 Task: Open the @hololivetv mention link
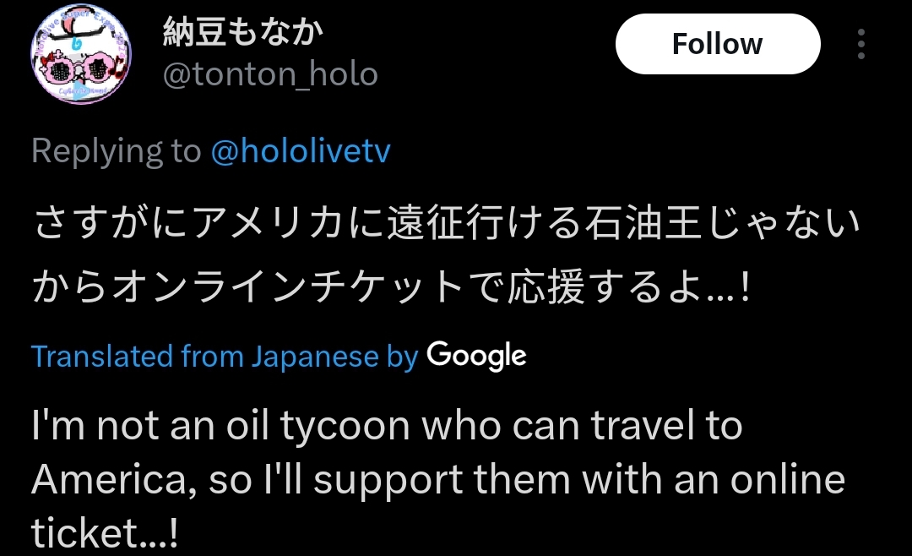(300, 151)
